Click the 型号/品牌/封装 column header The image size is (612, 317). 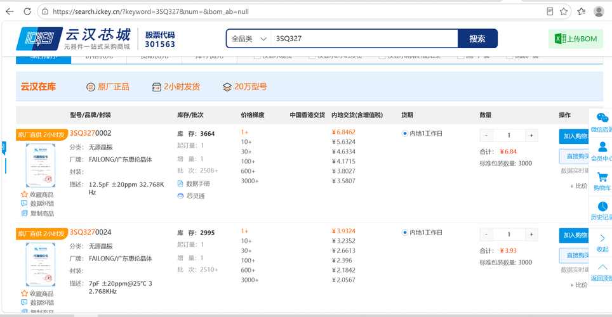coord(91,115)
